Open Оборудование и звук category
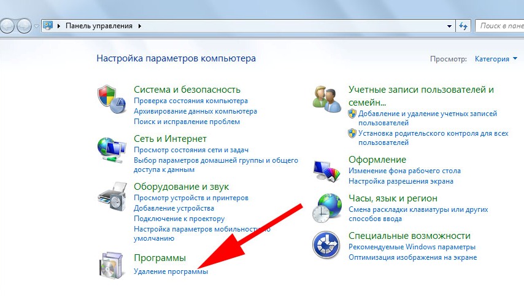The height and width of the screenshot is (296, 524). point(181,187)
